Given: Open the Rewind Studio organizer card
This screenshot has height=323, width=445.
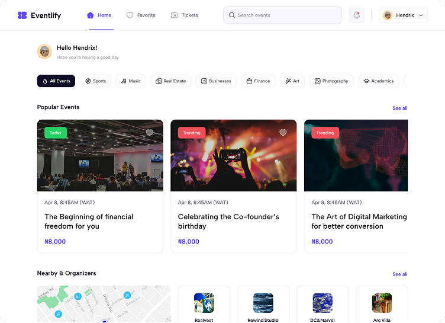Looking at the screenshot, I should (263, 304).
